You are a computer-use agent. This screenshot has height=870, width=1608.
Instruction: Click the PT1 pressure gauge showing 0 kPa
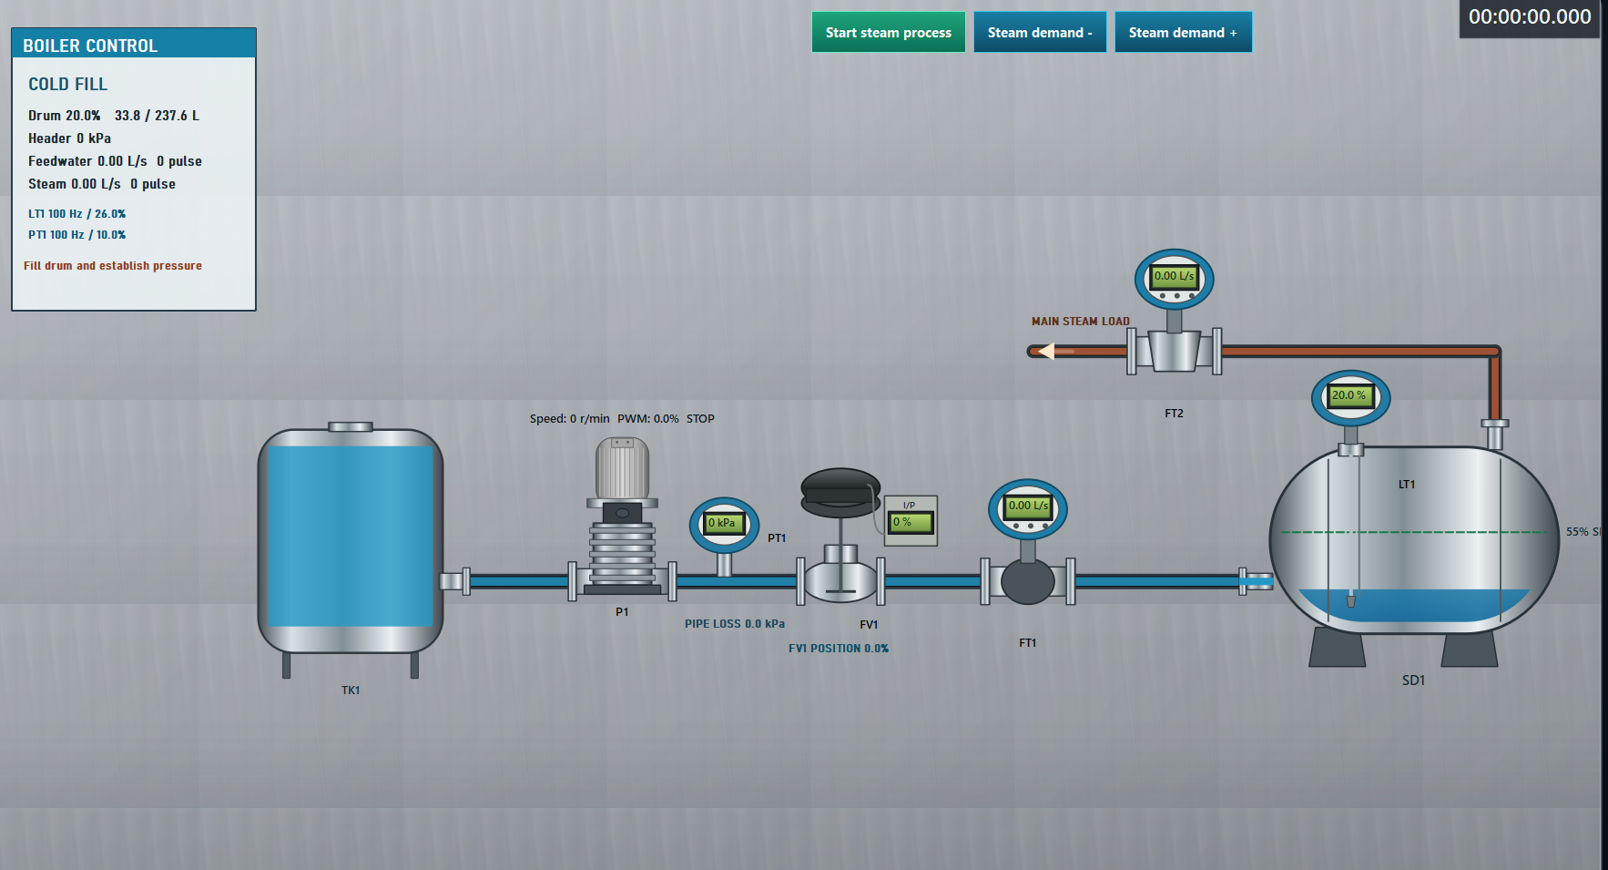[725, 525]
